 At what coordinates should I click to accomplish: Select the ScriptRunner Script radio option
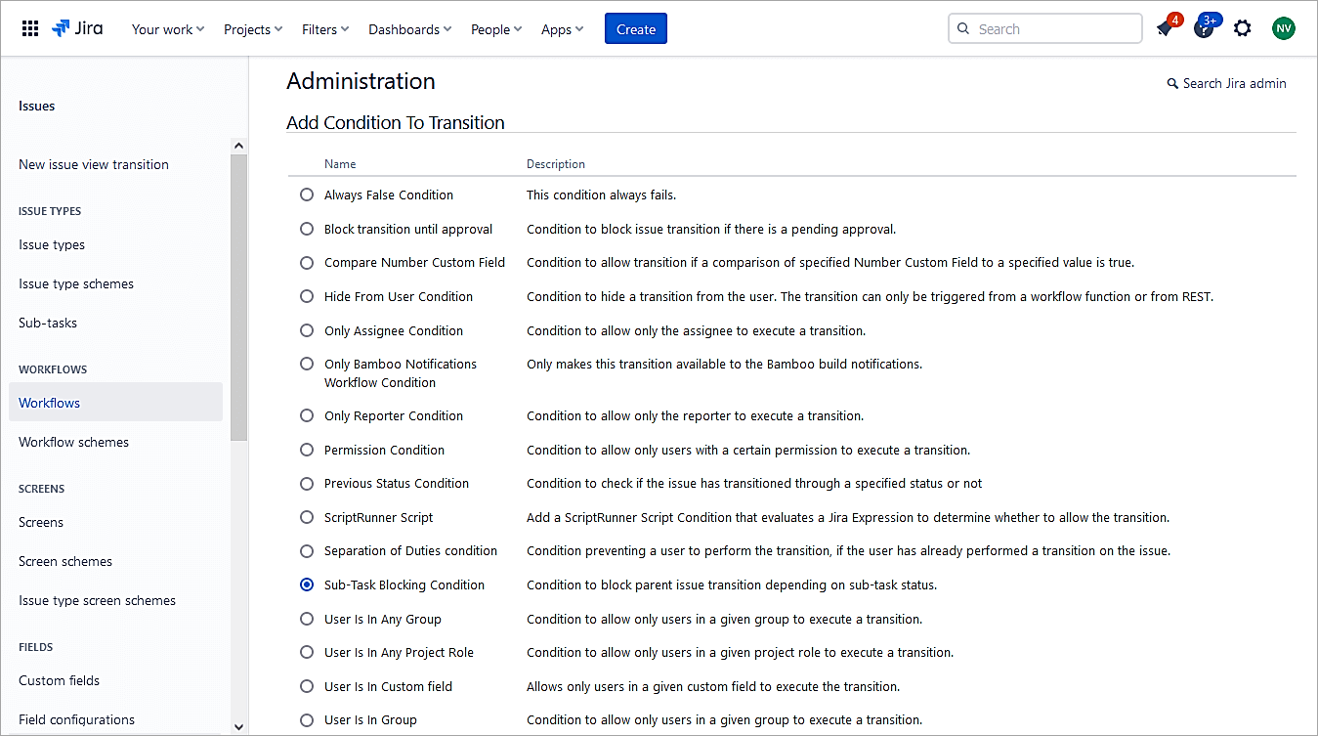[x=307, y=518]
